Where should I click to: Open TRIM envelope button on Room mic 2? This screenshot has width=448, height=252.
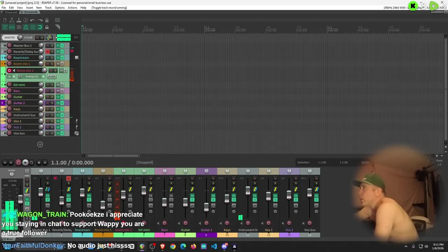click(51, 77)
